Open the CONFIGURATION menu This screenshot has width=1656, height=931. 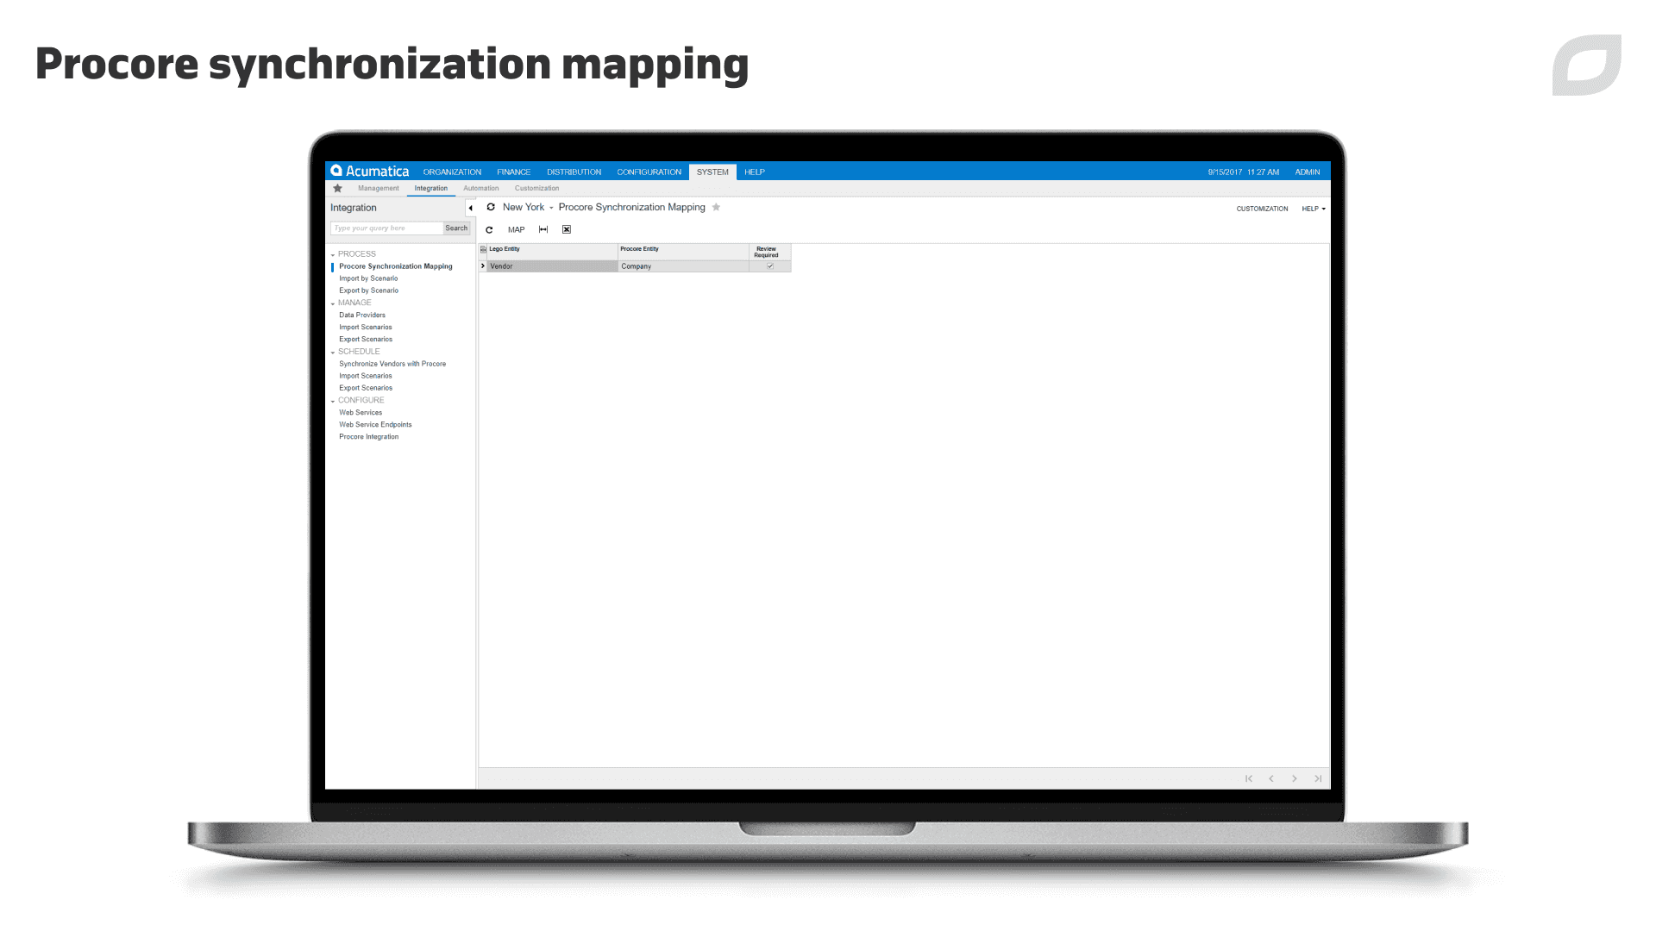coord(649,172)
